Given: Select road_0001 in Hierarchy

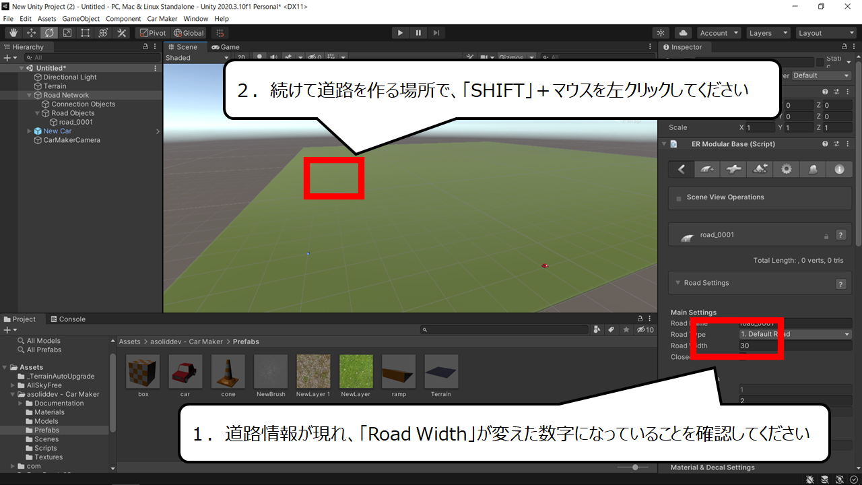Looking at the screenshot, I should point(76,122).
